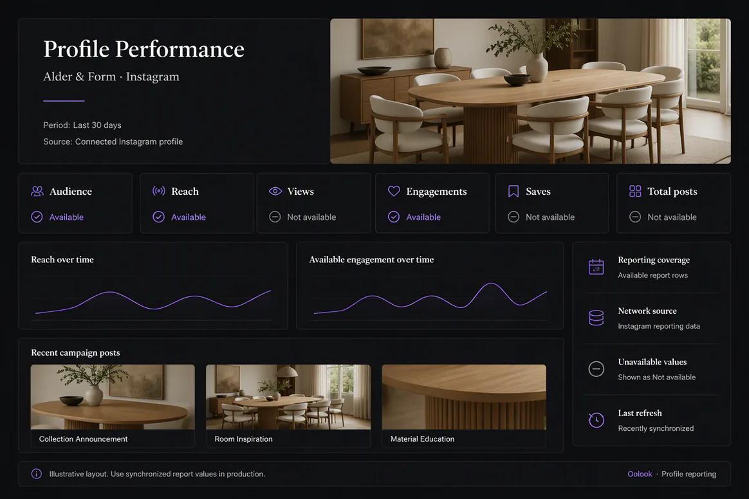
Task: Click the Alder & Form · Instagram subtitle
Action: (x=111, y=77)
